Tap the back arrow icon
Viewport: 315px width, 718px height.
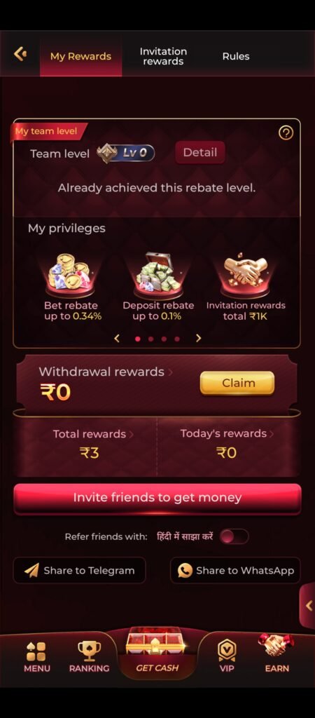[x=20, y=54]
